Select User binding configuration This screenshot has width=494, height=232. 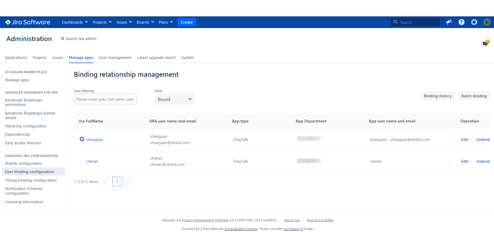[33, 172]
